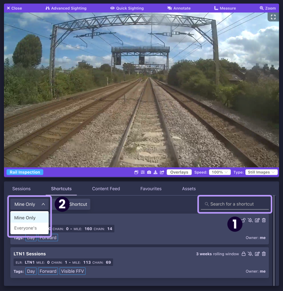Click the Day tag on LTN1 Sessions
The width and height of the screenshot is (283, 291).
click(31, 271)
